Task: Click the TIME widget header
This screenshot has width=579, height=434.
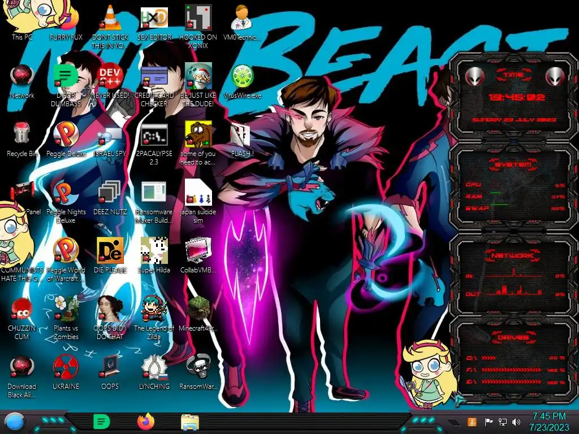Action: click(513, 75)
